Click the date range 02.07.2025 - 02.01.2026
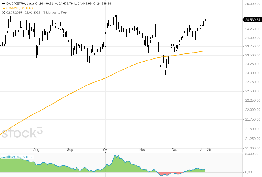Screen dimensions: 262x177 24,12
